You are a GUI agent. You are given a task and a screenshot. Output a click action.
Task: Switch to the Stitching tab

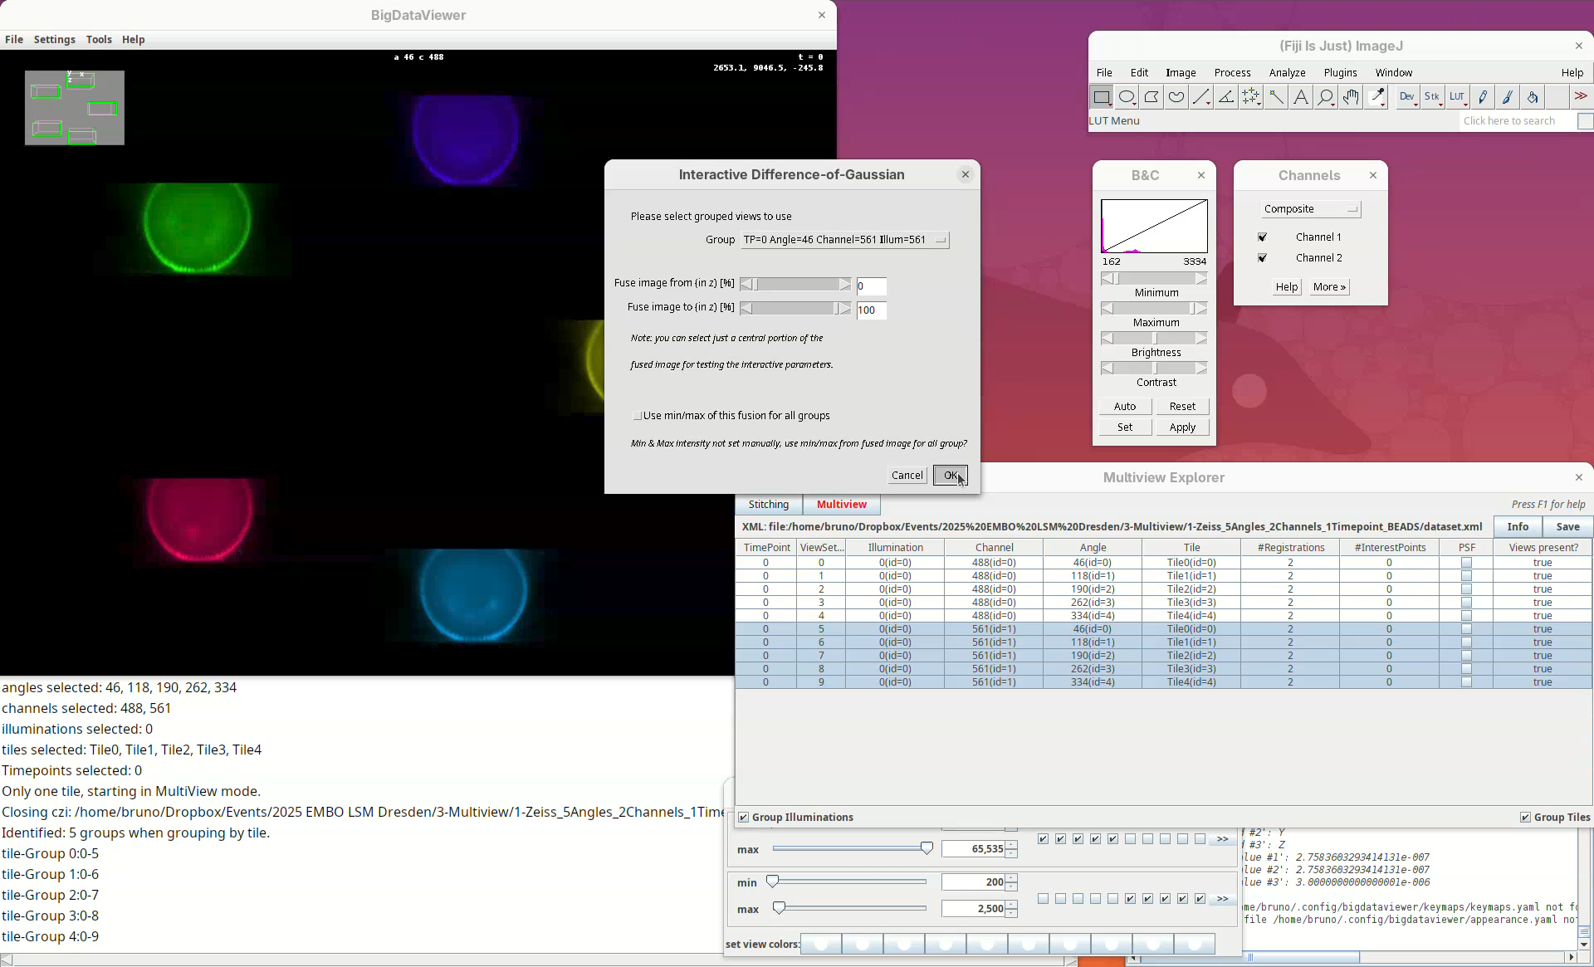pos(769,505)
